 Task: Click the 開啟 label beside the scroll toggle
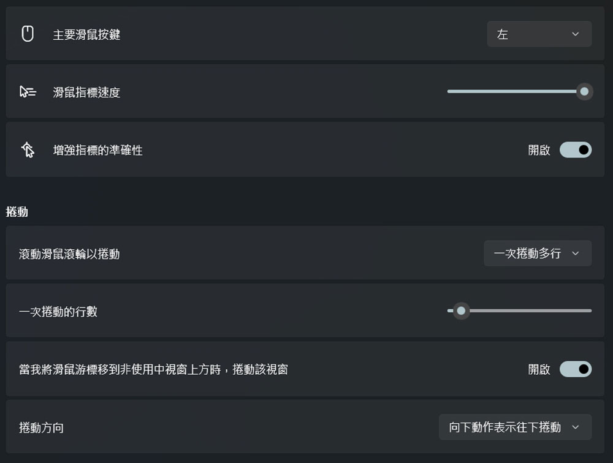538,369
